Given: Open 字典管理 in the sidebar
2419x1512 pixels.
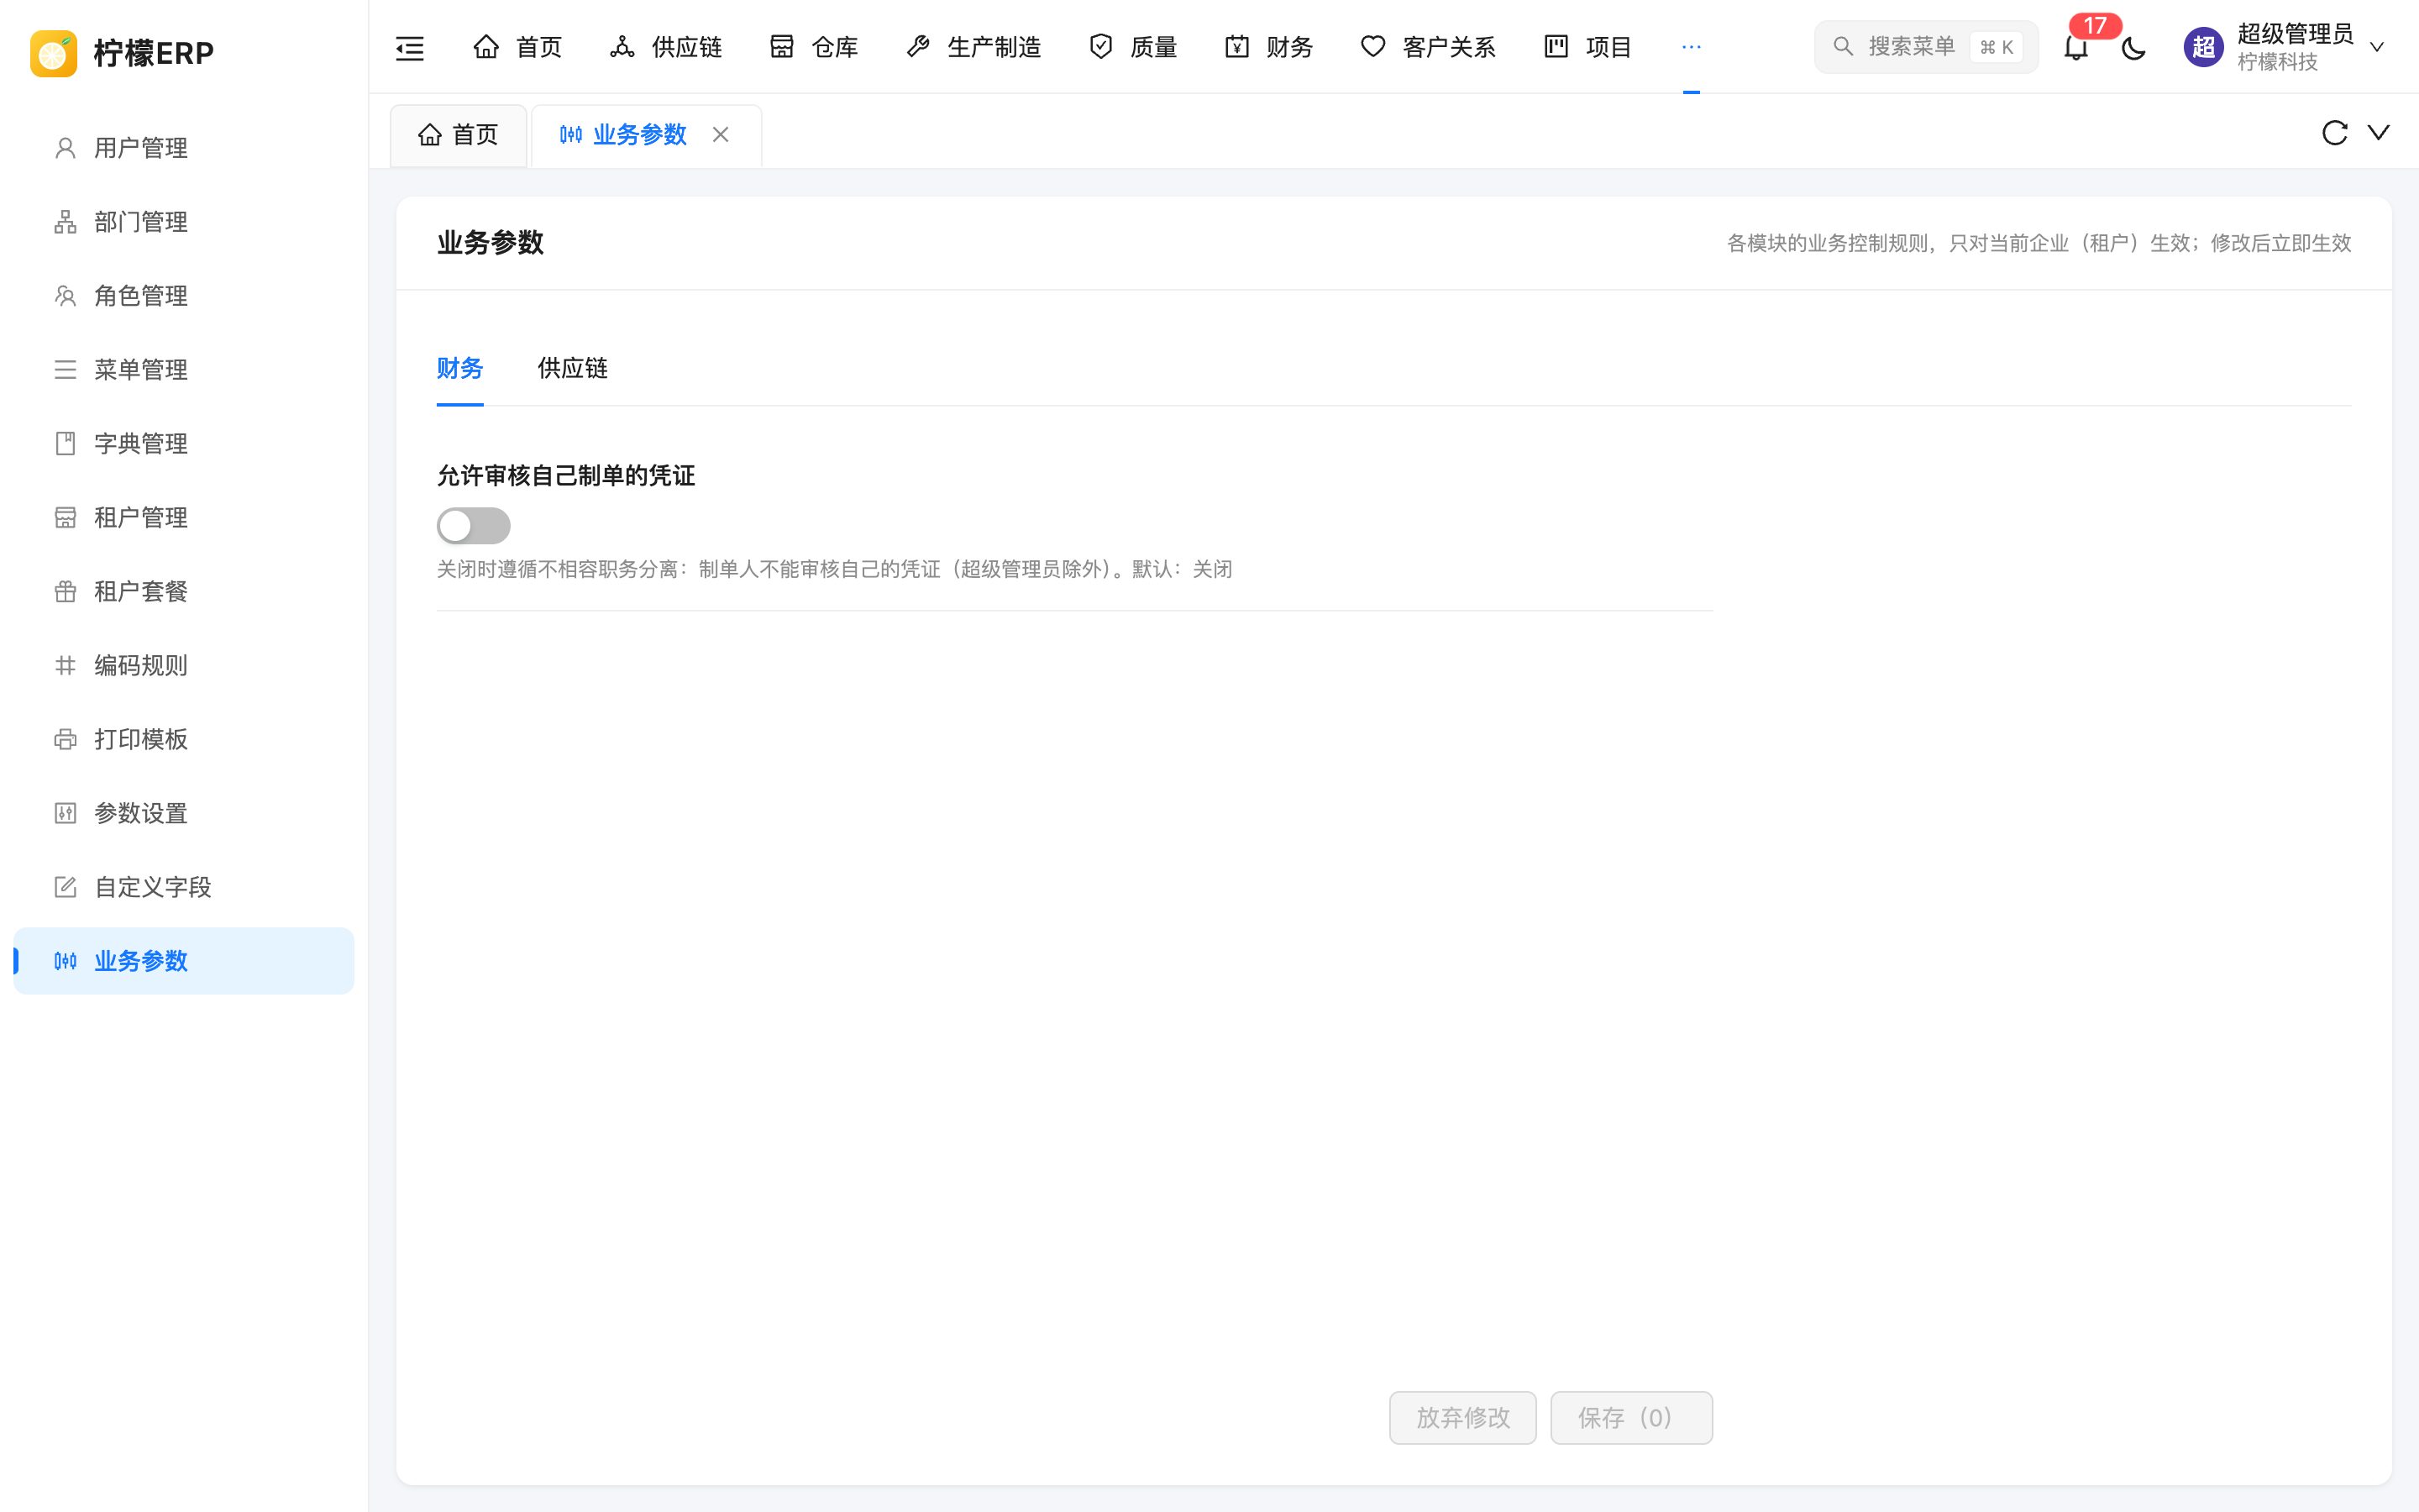Looking at the screenshot, I should click(x=184, y=444).
